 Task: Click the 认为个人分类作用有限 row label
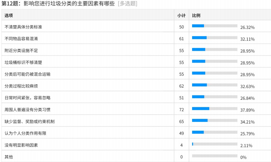(25, 133)
